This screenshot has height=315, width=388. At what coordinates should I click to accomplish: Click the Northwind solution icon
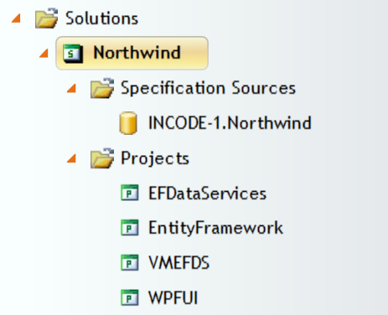(x=73, y=54)
